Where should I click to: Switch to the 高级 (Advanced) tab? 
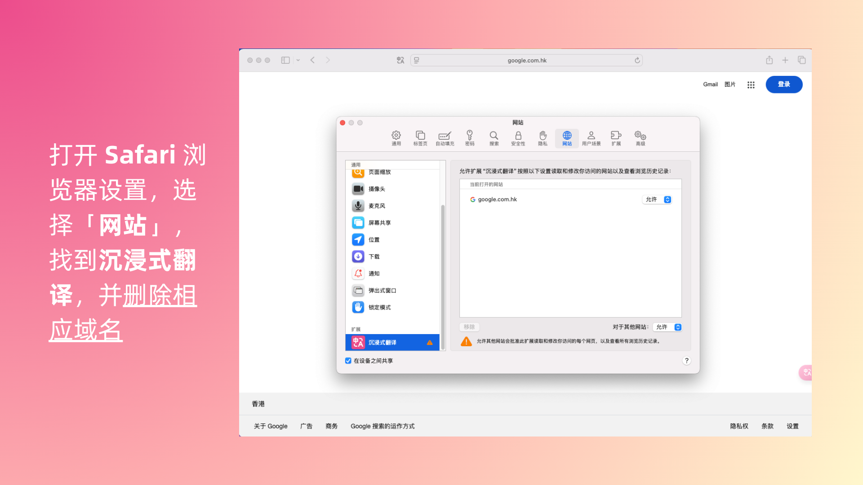point(640,138)
